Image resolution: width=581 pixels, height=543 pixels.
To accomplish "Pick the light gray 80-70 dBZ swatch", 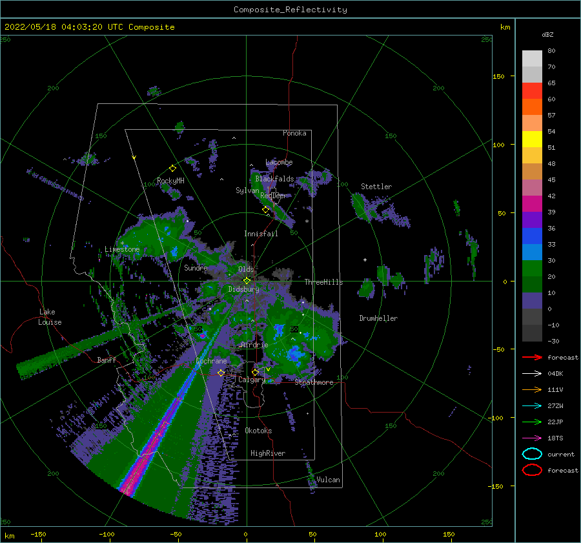I will tap(532, 59).
